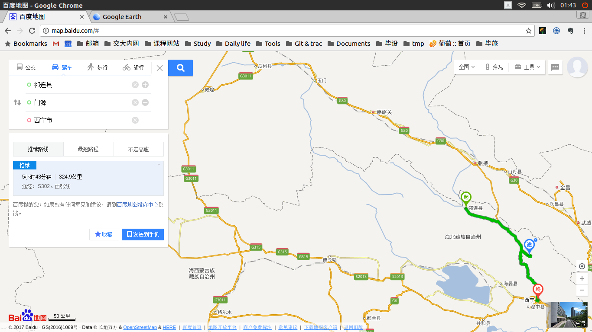Remove the 门源 waypoint with the minus icon
The image size is (592, 332).
(145, 102)
